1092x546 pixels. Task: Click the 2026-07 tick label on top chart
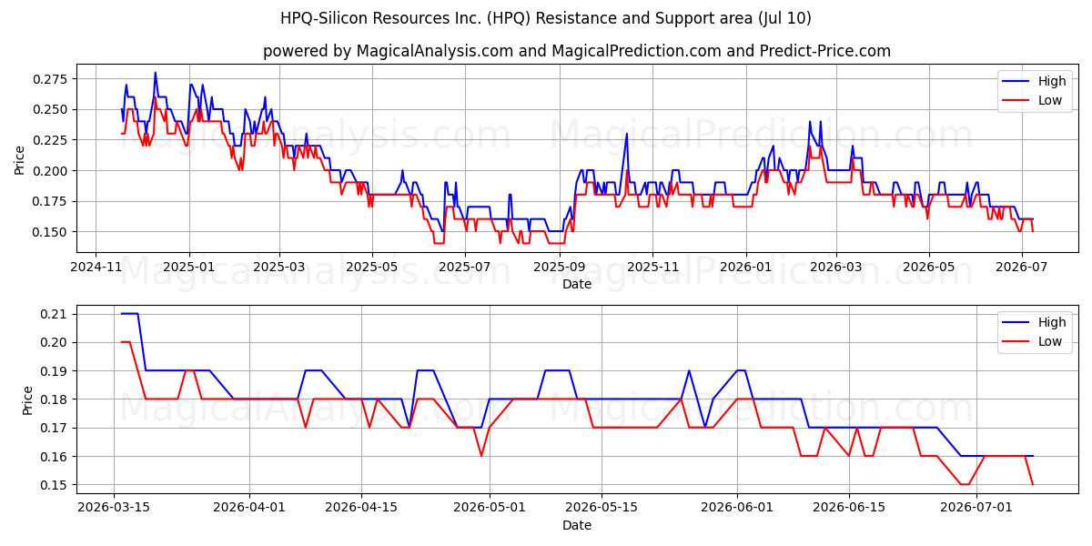(1021, 268)
